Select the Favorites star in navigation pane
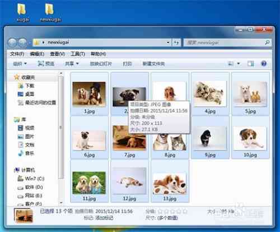The width and height of the screenshot is (280, 232). [x=17, y=77]
